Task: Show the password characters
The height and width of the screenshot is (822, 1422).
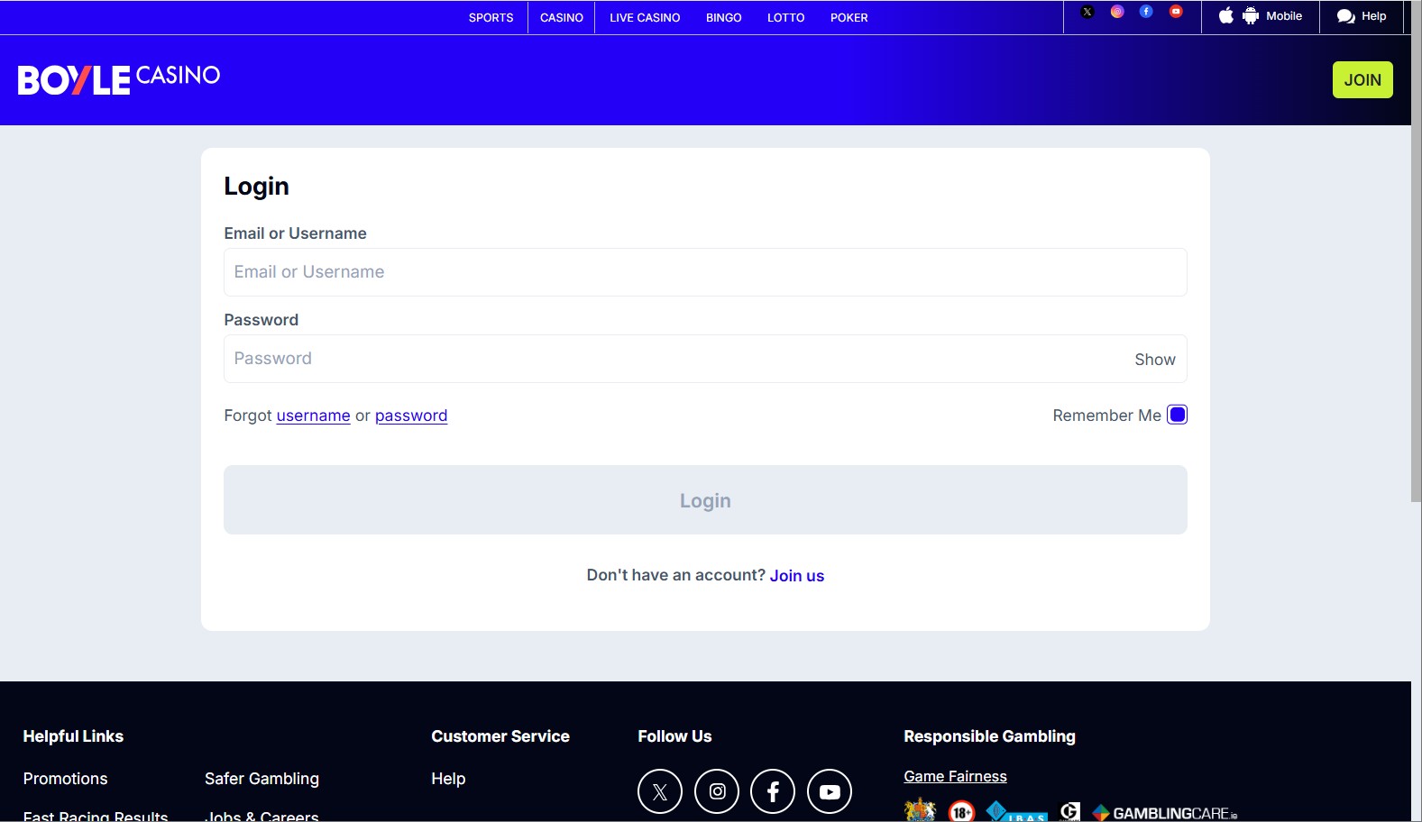Action: 1155,360
